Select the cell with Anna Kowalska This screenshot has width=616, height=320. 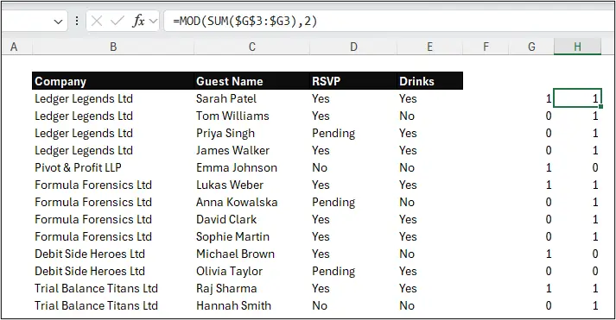(x=251, y=202)
